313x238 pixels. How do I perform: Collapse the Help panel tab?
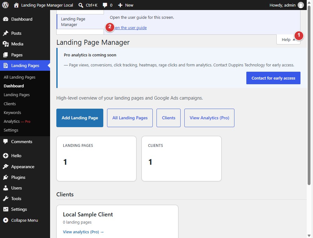point(288,39)
